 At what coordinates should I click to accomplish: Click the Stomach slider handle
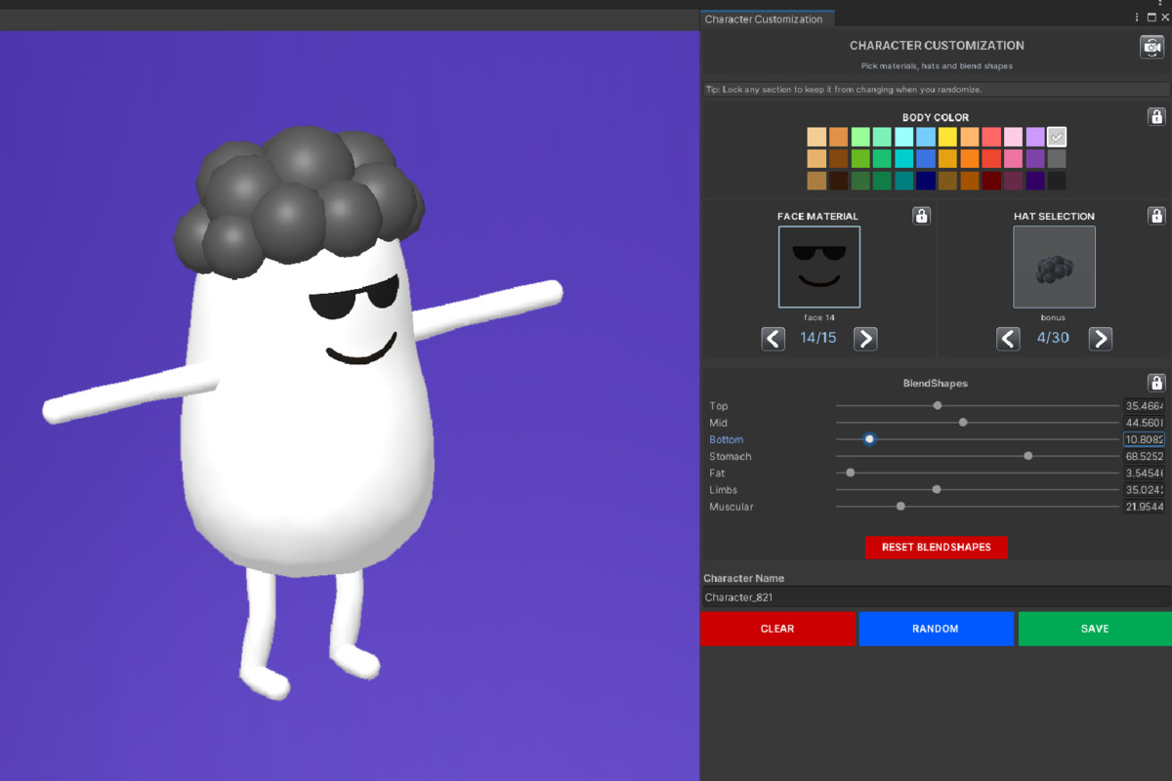click(x=1026, y=455)
